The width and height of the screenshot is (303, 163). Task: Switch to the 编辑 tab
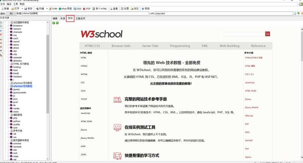click(x=55, y=19)
